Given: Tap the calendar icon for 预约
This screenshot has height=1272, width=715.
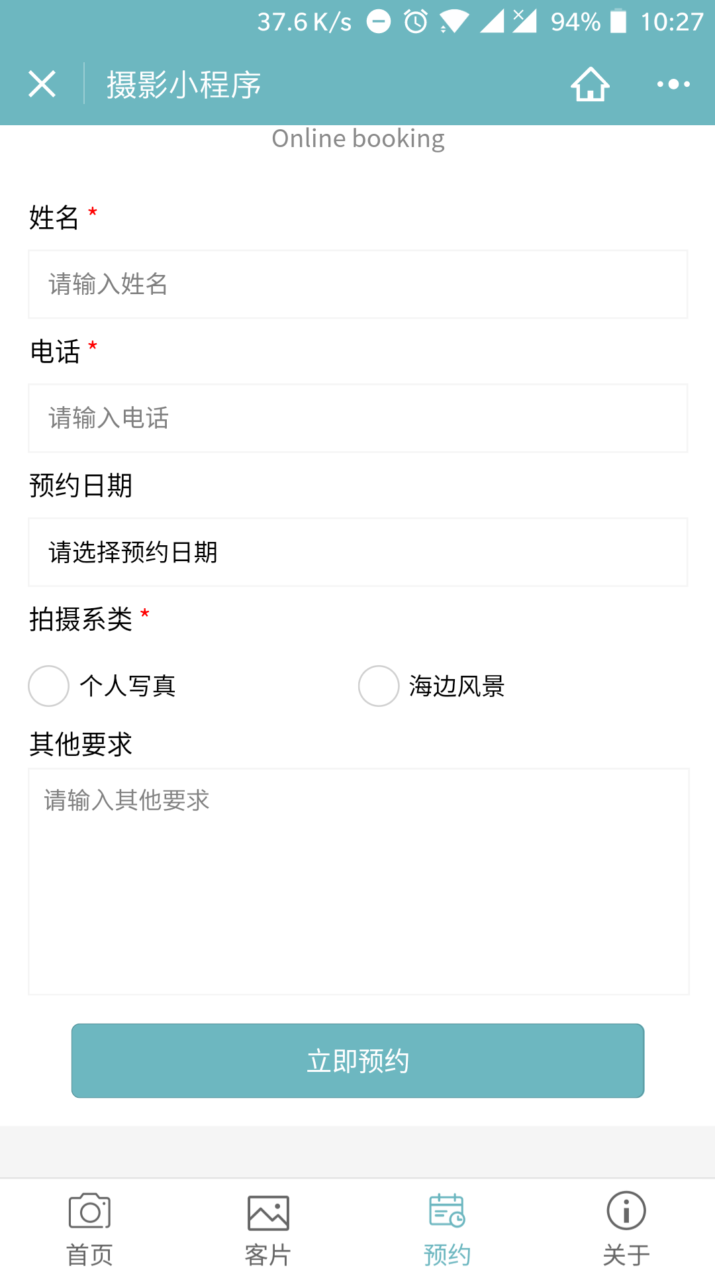Looking at the screenshot, I should [447, 1211].
